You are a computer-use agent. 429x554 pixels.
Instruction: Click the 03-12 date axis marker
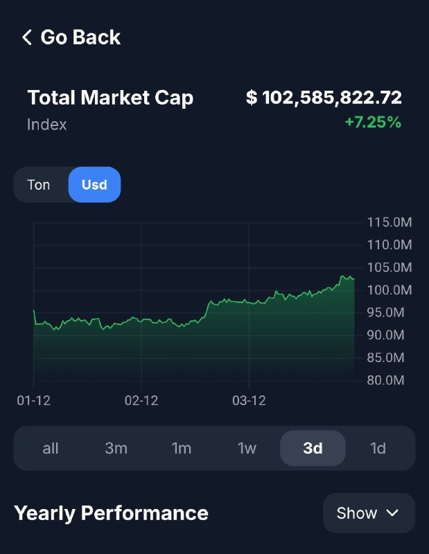pyautogui.click(x=249, y=401)
